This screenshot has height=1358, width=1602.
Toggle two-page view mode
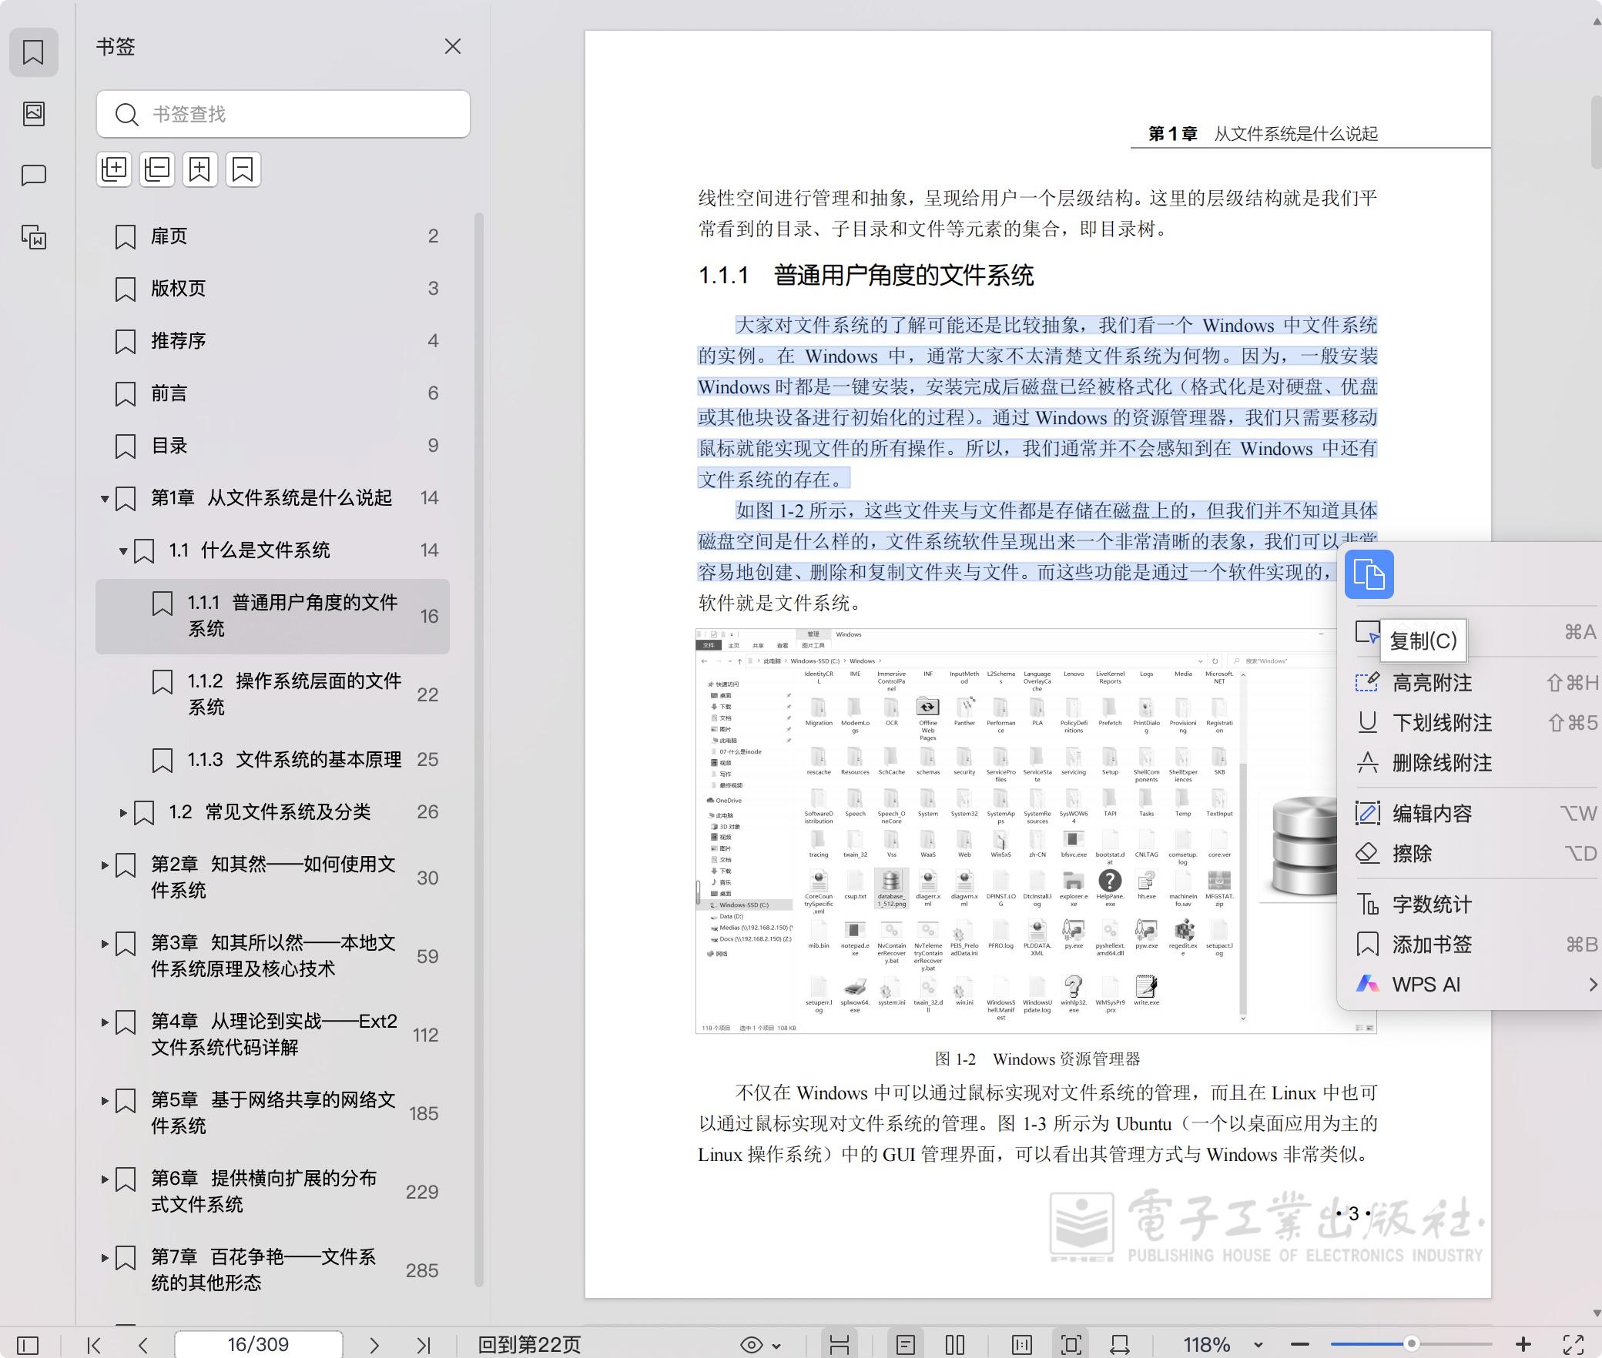pyautogui.click(x=955, y=1345)
